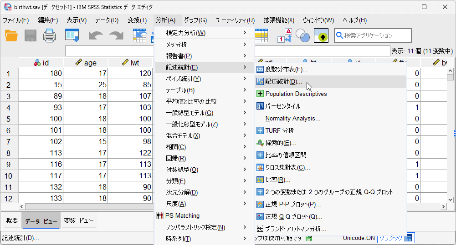Switch to the 変数 ビュー tab
This screenshot has height=245, width=456.
click(x=78, y=221)
